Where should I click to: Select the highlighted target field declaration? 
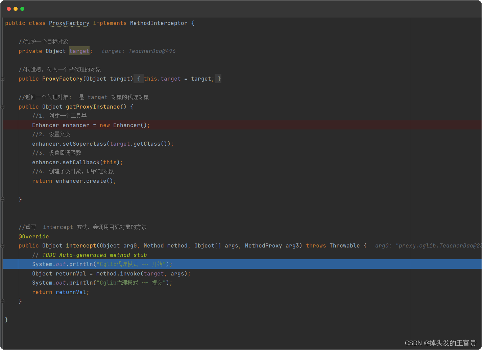(x=79, y=51)
